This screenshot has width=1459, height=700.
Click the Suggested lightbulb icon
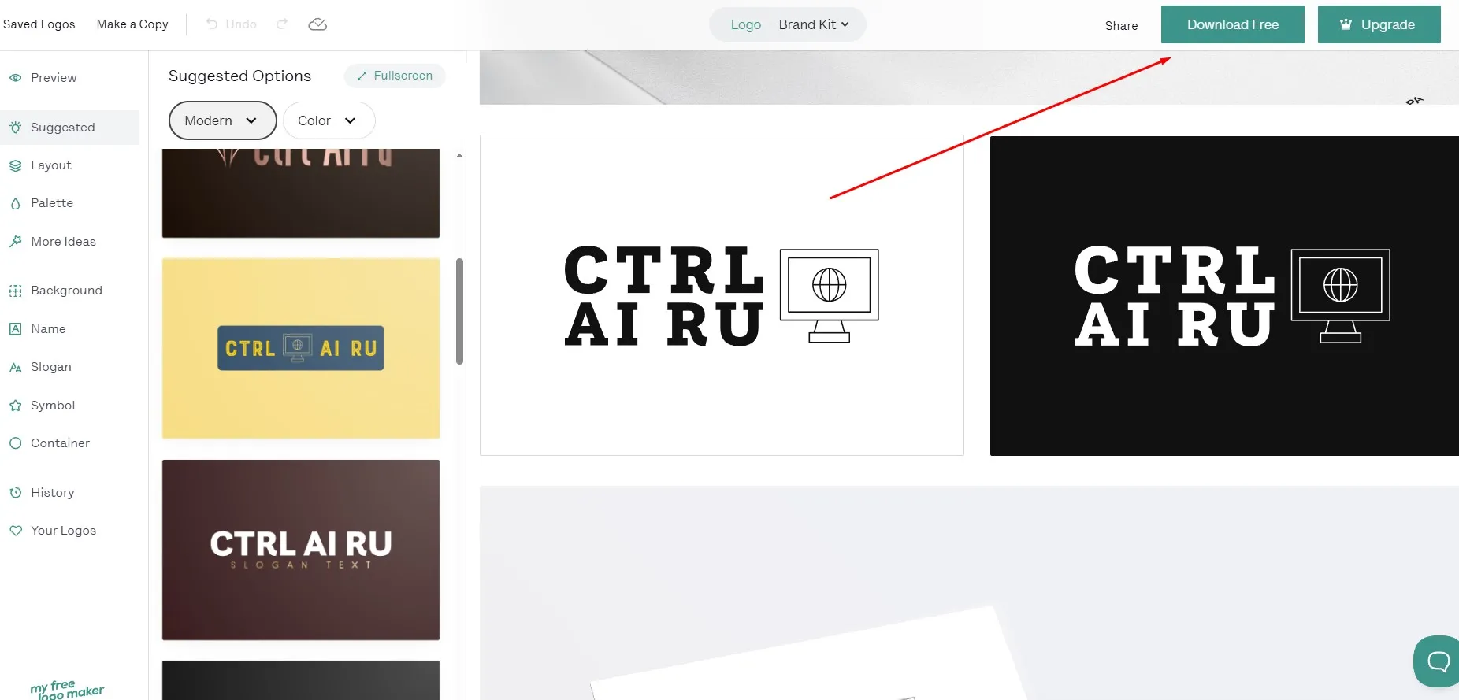(x=15, y=128)
